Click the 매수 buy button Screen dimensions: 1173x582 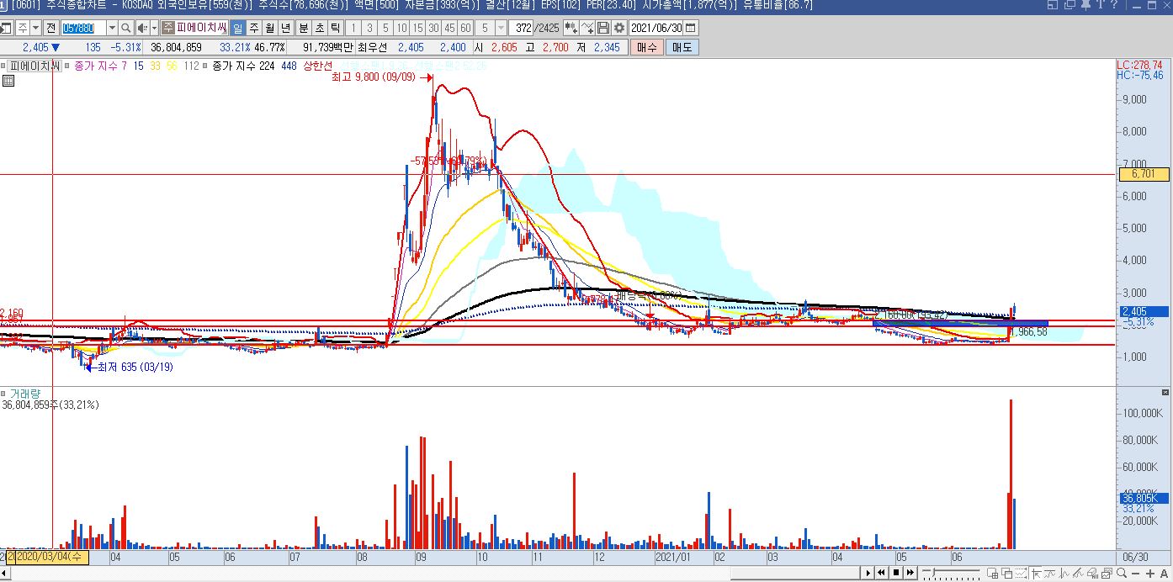coord(646,47)
